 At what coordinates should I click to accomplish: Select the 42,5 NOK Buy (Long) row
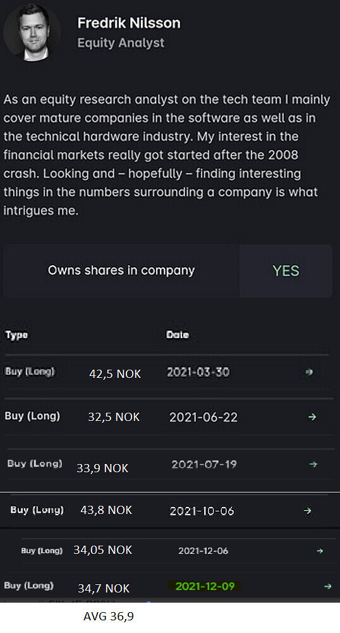[167, 372]
